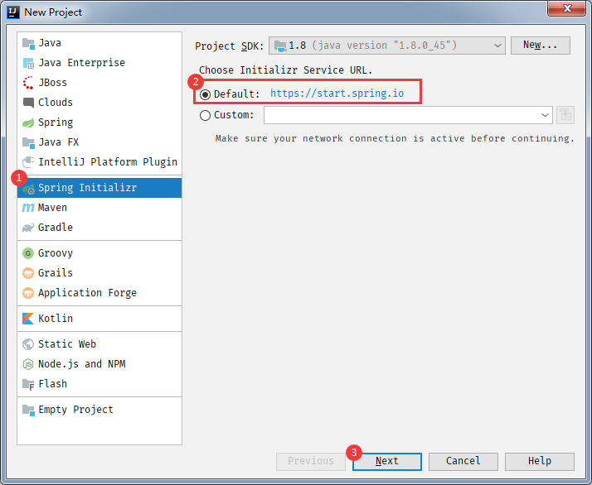592x485 pixels.
Task: Click the Maven m icon
Action: (28, 208)
